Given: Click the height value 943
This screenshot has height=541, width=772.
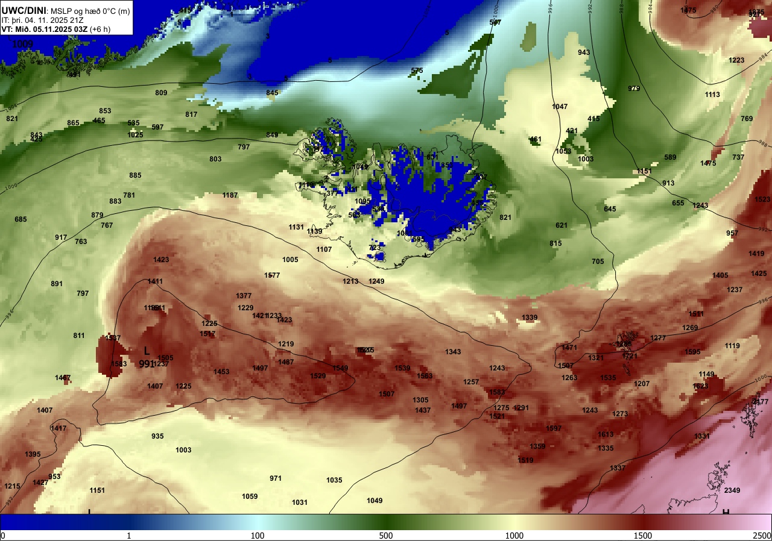Looking at the screenshot, I should tap(584, 52).
